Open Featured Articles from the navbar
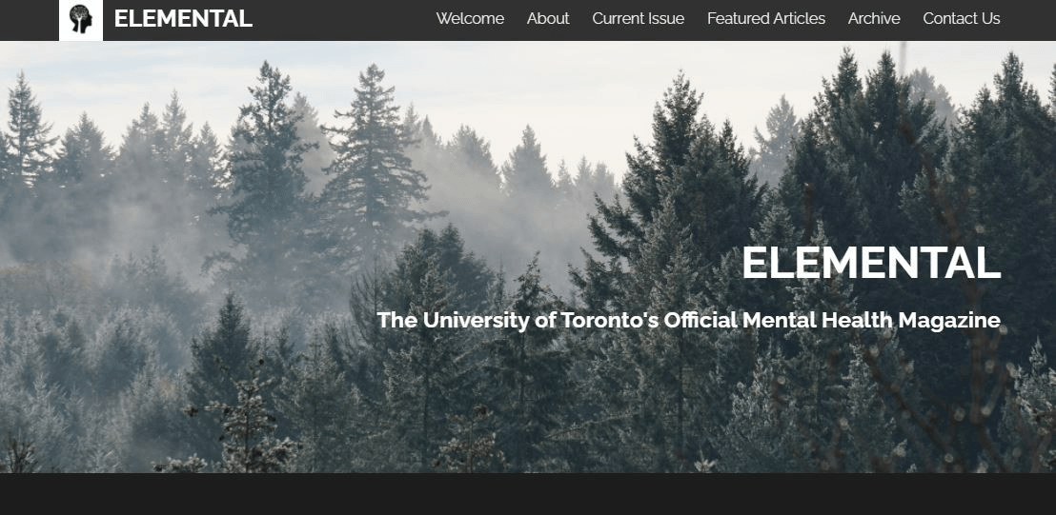Screen dimensions: 1056x515 point(766,19)
